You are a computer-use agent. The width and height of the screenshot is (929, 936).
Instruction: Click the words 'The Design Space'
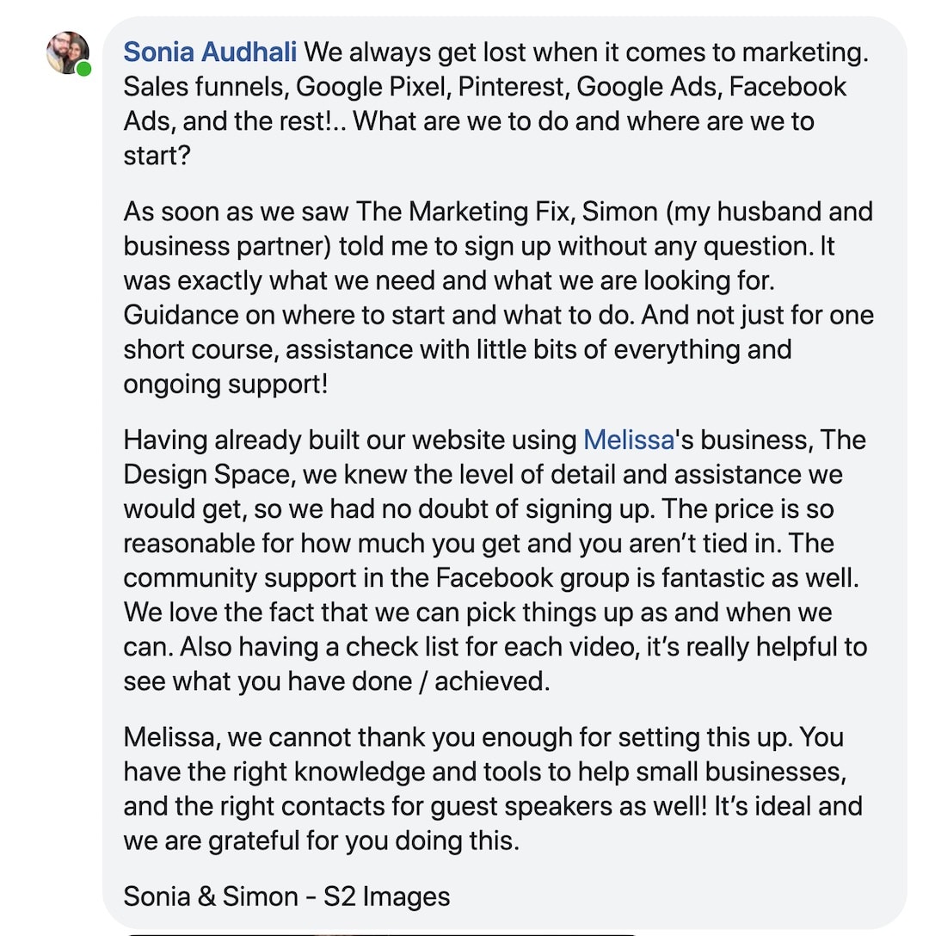coord(495,458)
